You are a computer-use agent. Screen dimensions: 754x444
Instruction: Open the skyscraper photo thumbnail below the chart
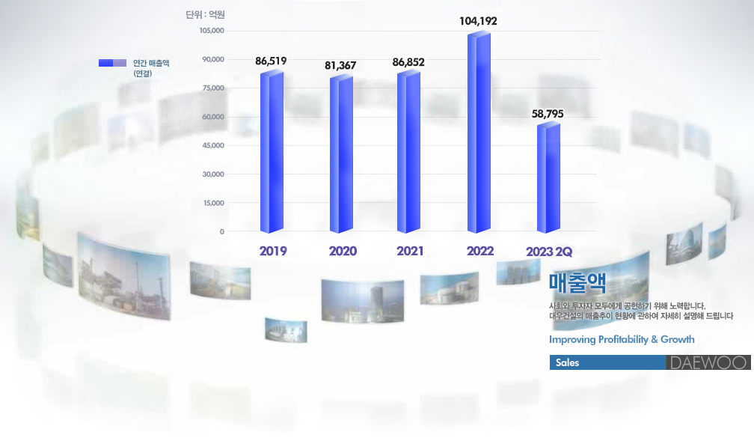[363, 300]
